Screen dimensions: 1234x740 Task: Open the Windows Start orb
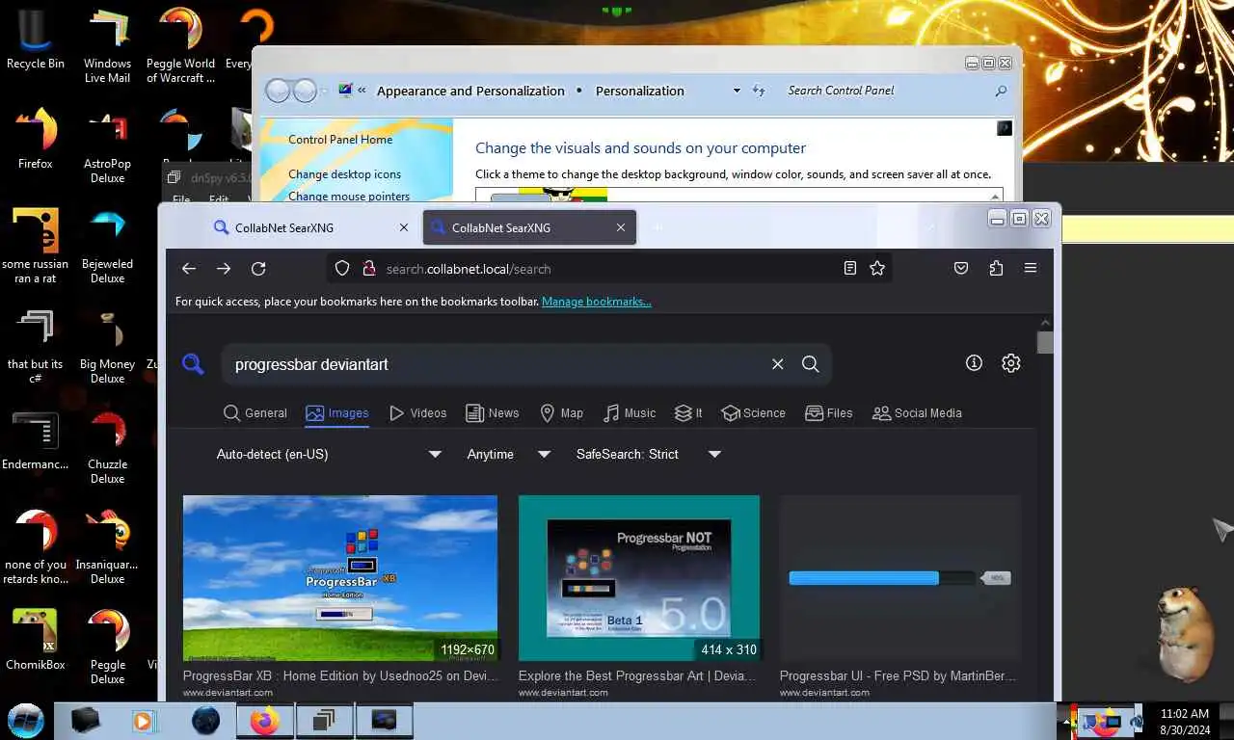tap(26, 721)
